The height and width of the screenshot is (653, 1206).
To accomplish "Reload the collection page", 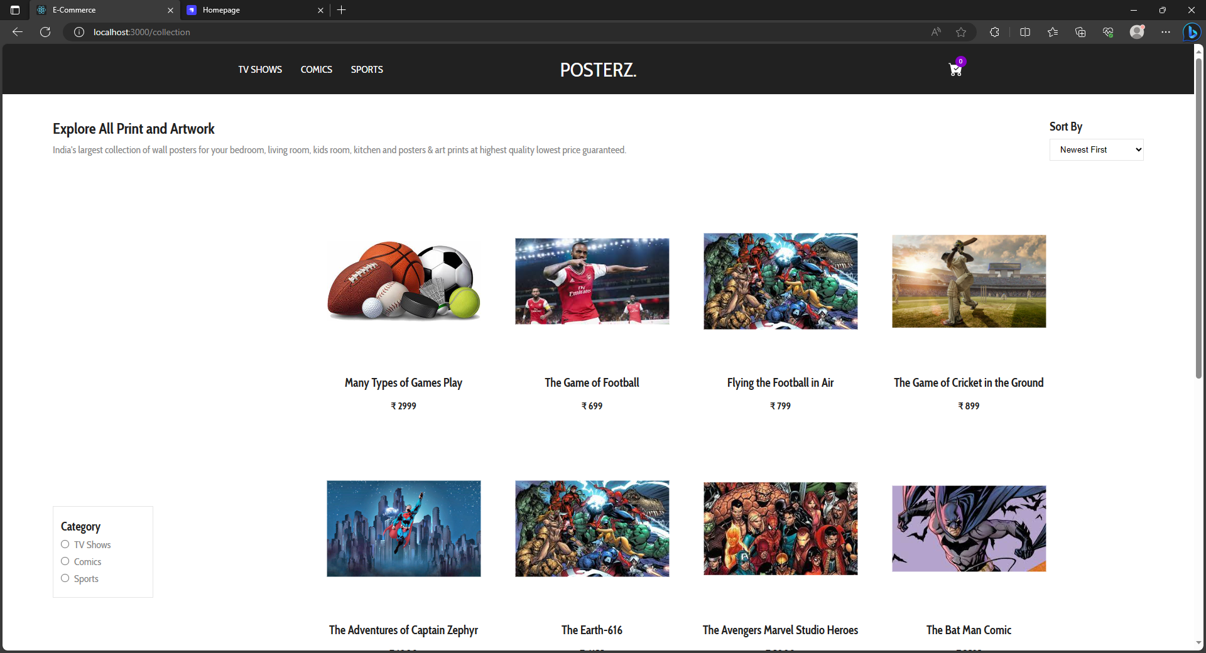I will coord(45,32).
